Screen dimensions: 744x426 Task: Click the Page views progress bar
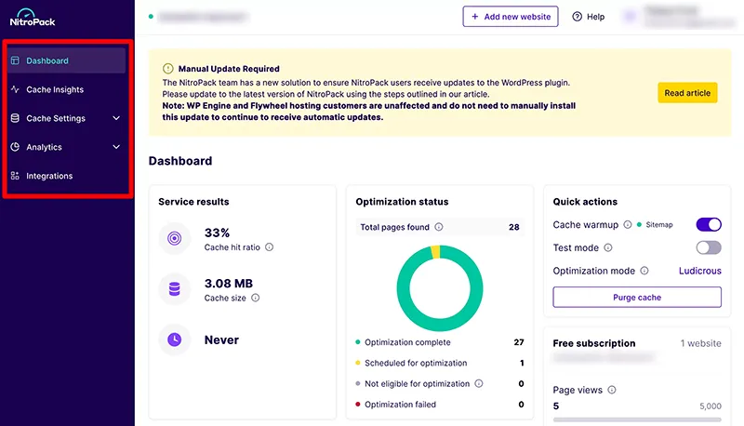point(637,419)
